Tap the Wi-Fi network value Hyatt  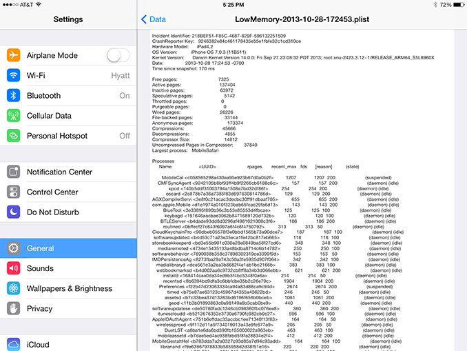[x=121, y=75]
